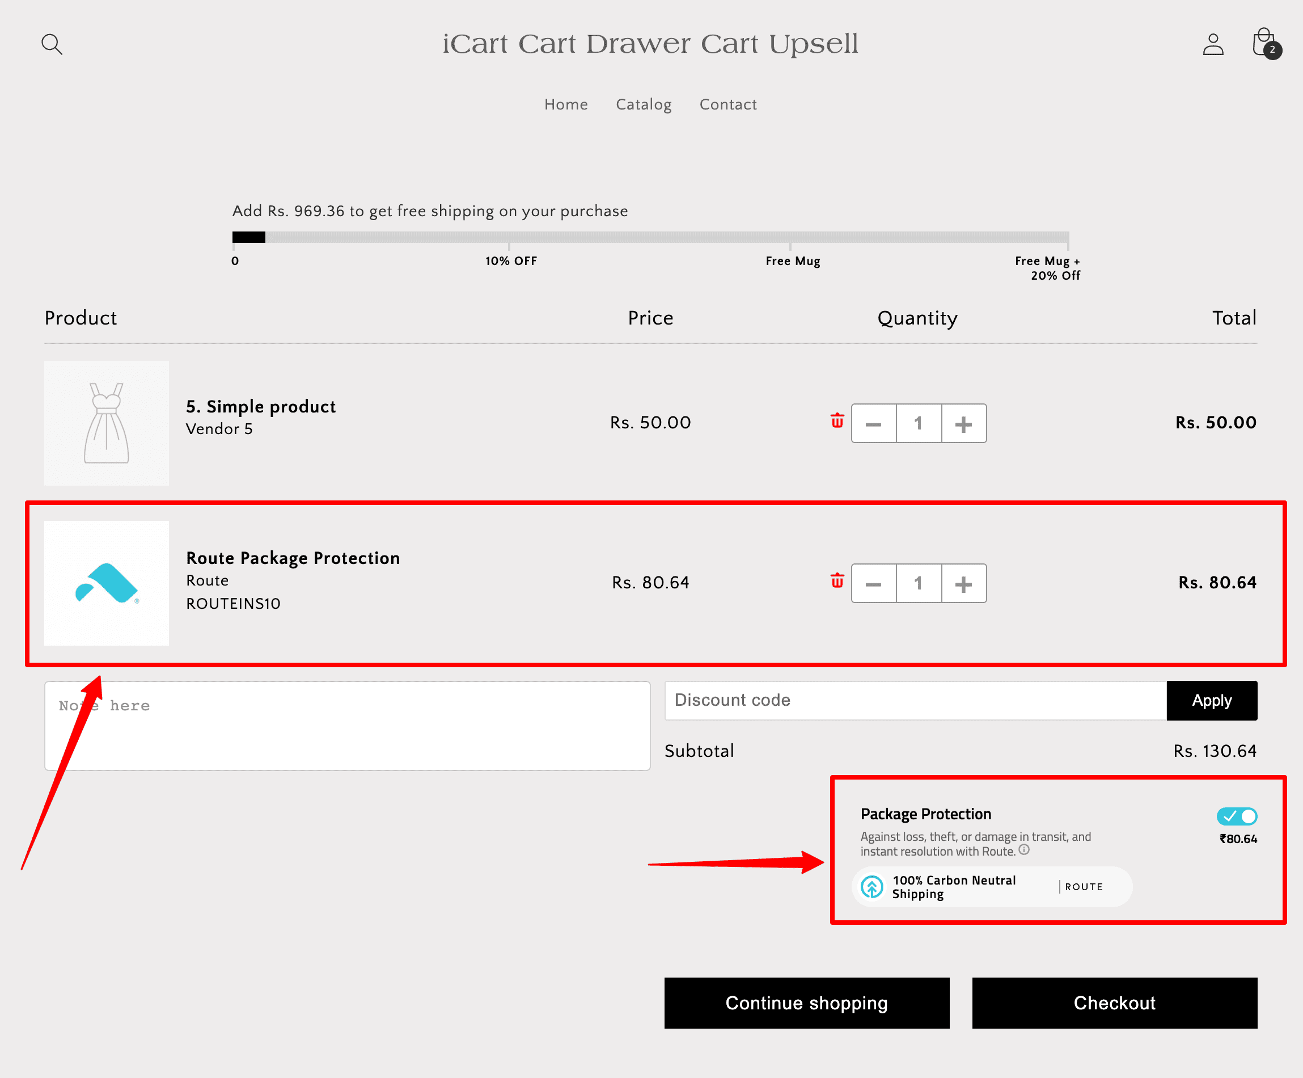1303x1078 pixels.
Task: Delete Route Package Protection with trash icon
Action: 837,580
